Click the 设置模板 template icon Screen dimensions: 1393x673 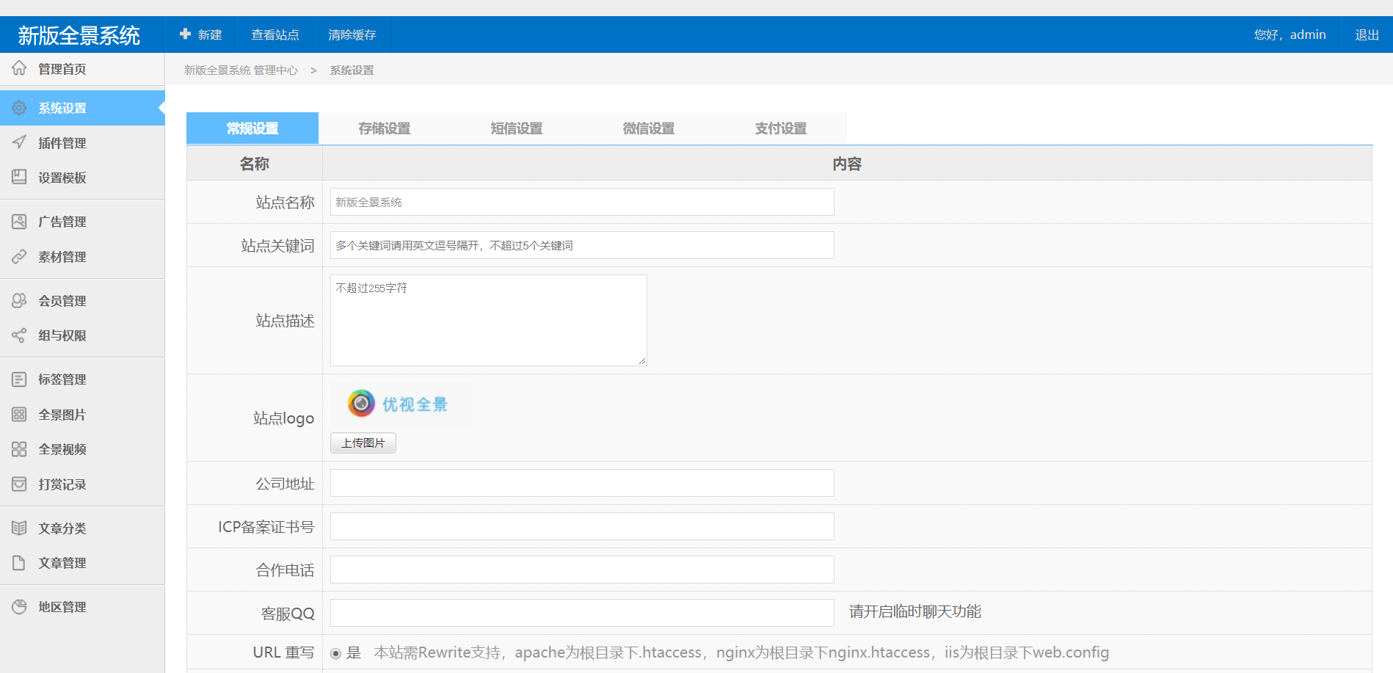pos(19,177)
